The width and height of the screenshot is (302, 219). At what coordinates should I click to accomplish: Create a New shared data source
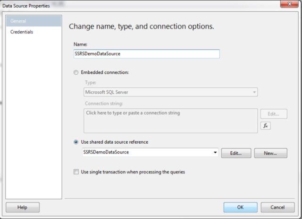pos(271,153)
